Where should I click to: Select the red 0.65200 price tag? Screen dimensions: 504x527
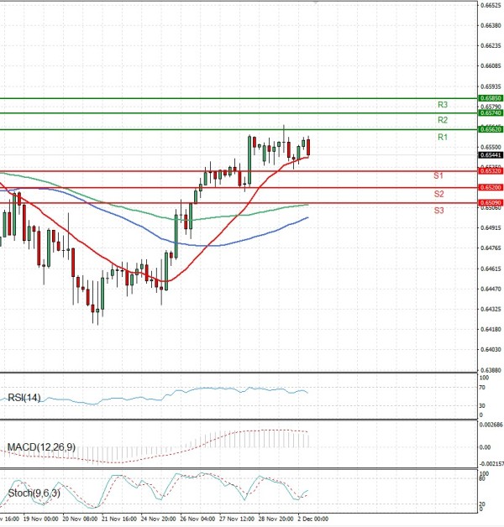click(491, 187)
